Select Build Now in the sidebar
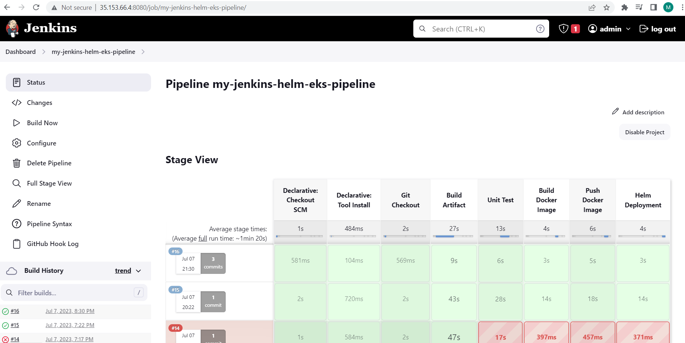Viewport: 685px width, 343px height. [x=78, y=123]
